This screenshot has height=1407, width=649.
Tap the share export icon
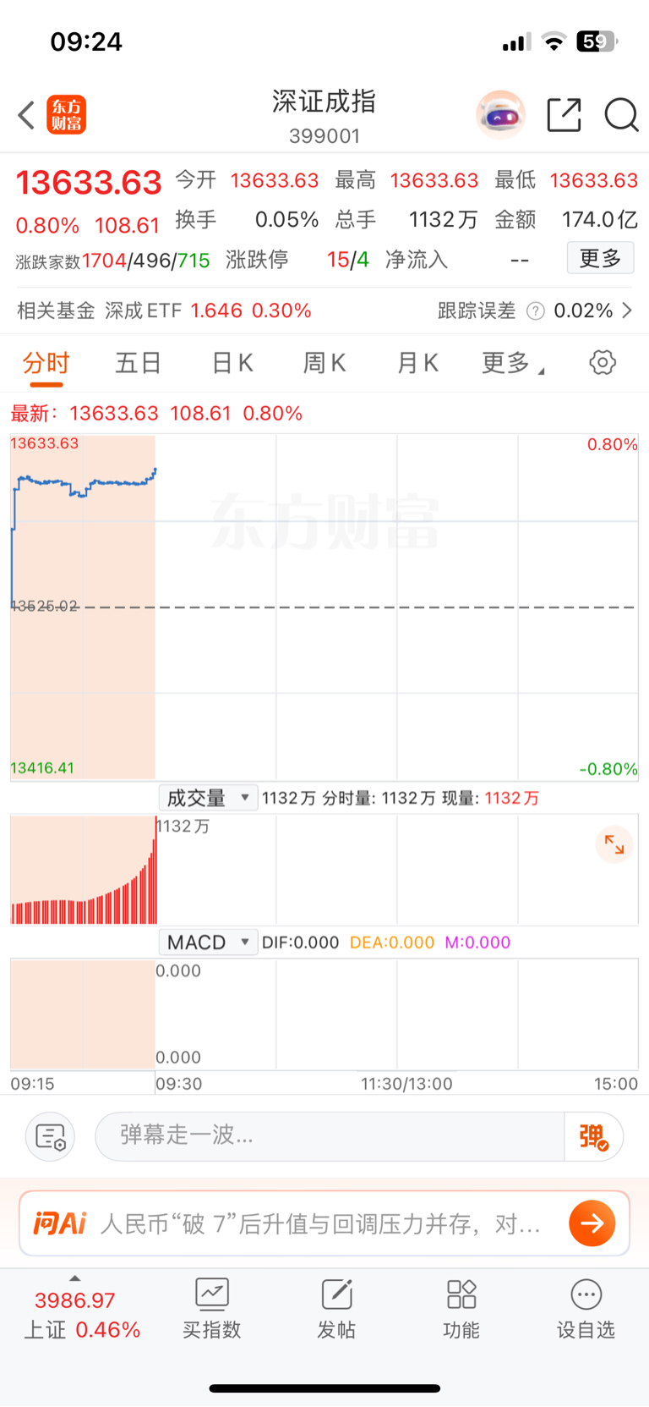564,115
